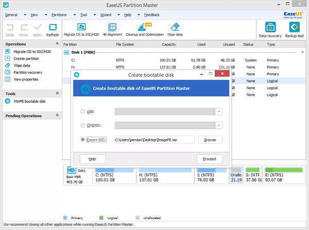Open the View menu dropdown arrow

(x=46, y=15)
